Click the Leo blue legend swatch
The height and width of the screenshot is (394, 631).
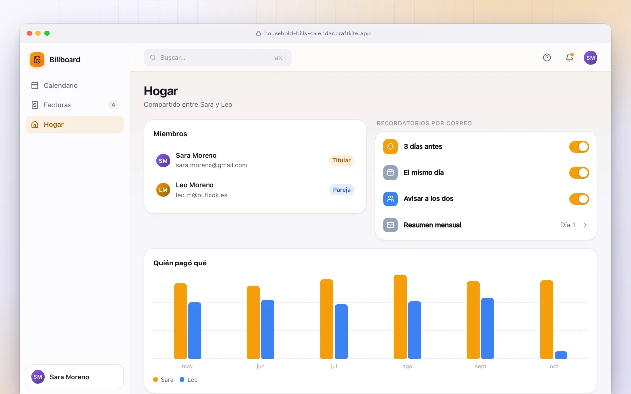[x=182, y=380]
